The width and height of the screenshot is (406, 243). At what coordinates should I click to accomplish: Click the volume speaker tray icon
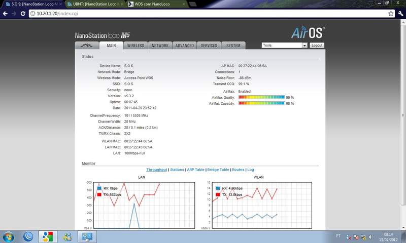[x=371, y=237]
